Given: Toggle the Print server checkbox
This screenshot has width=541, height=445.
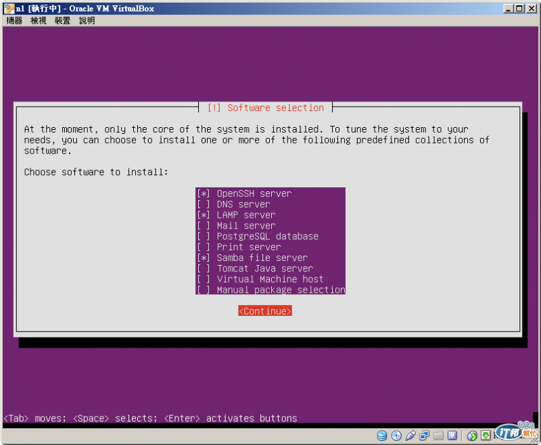Looking at the screenshot, I should 204,247.
